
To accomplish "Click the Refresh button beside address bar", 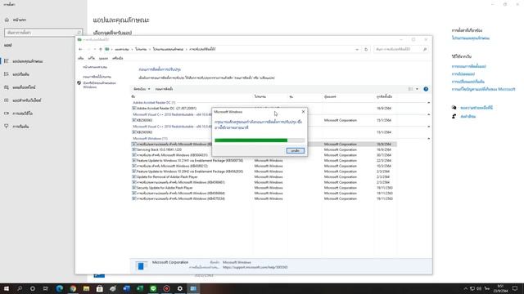I will [x=366, y=49].
